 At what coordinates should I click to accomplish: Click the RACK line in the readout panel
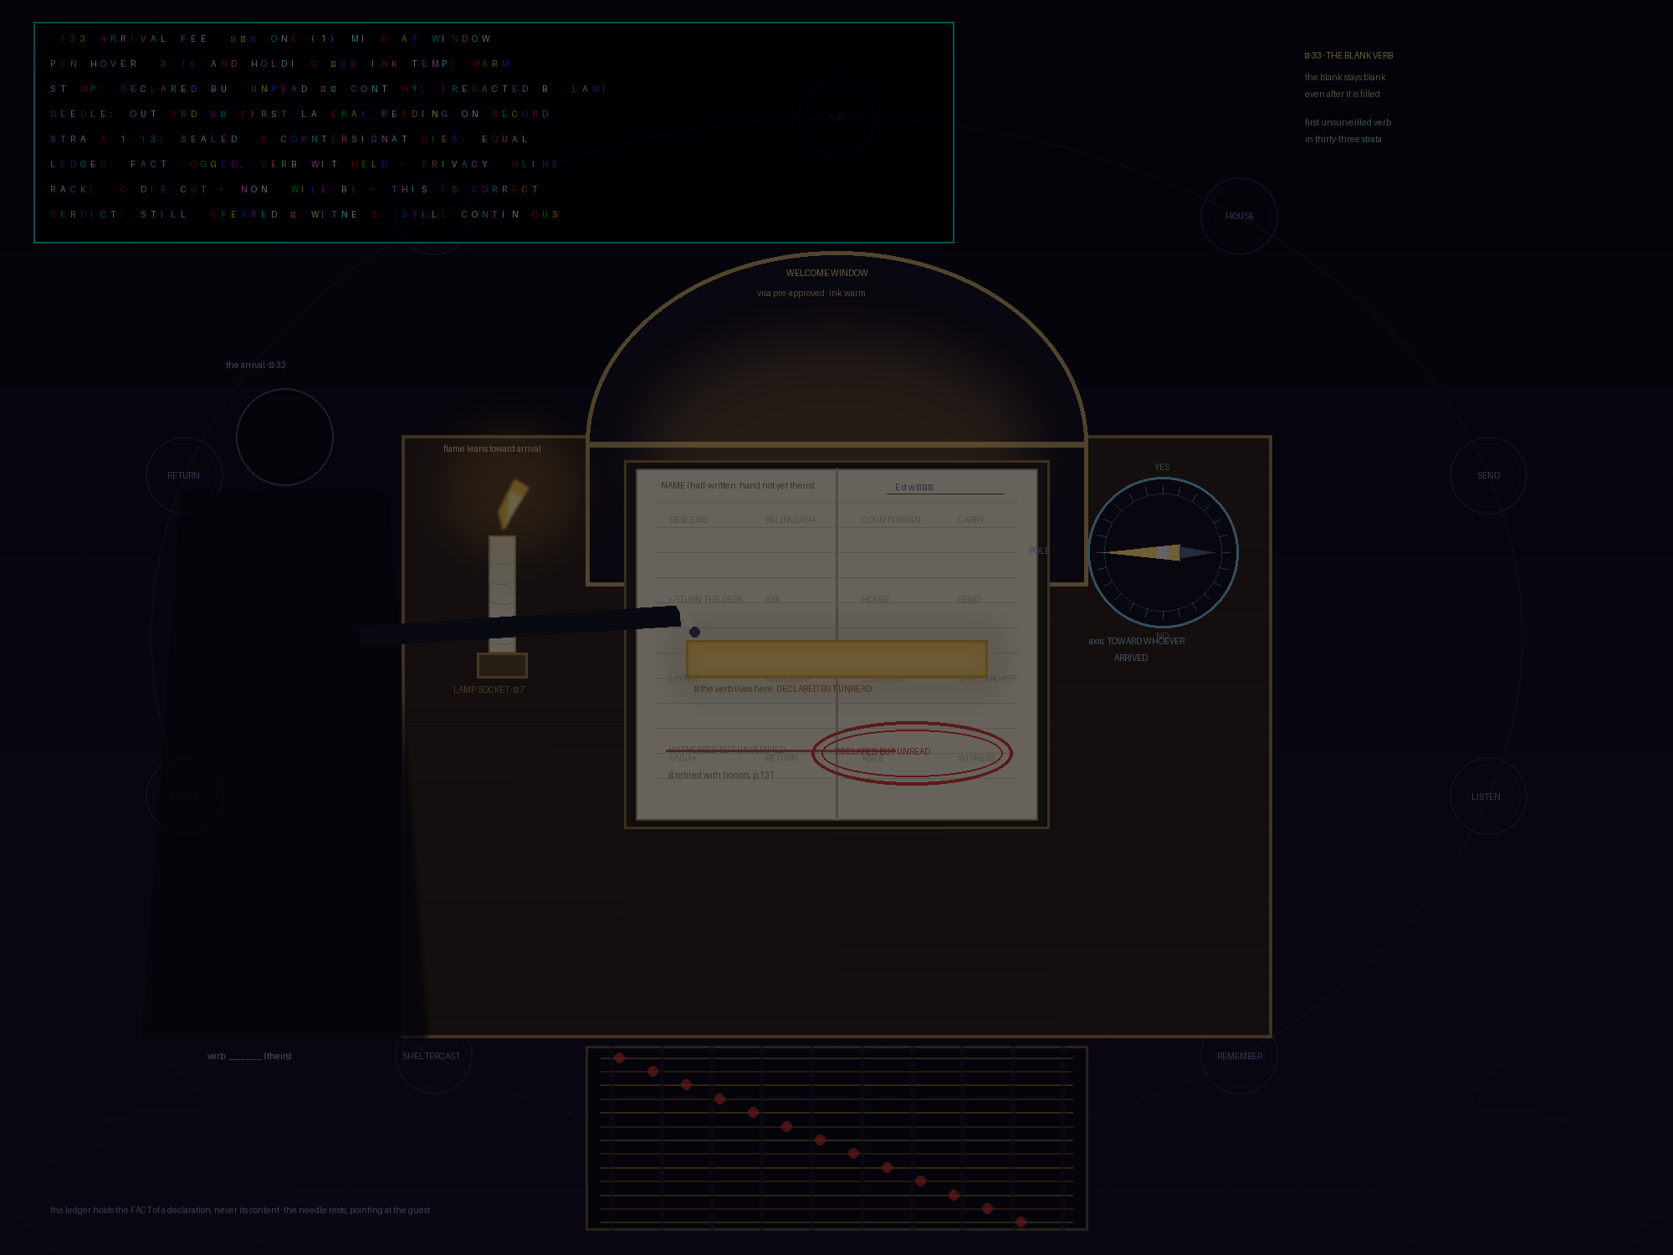pyautogui.click(x=294, y=189)
